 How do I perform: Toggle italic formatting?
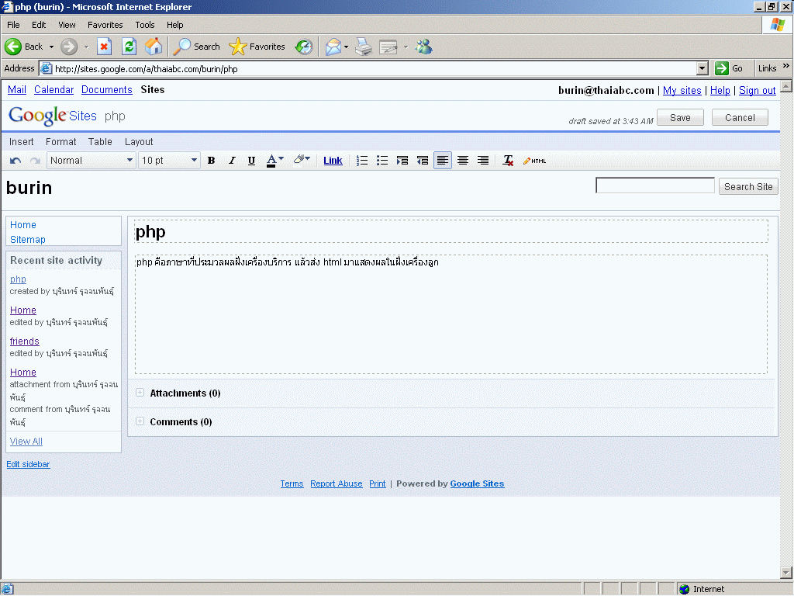pyautogui.click(x=231, y=161)
